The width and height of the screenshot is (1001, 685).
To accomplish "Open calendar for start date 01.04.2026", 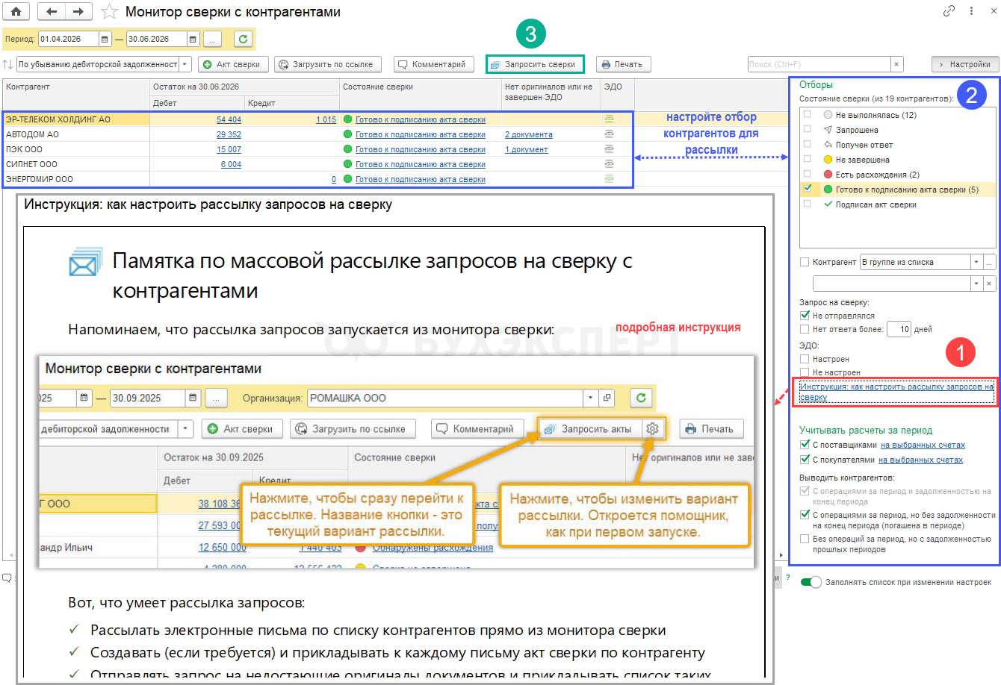I will click(105, 39).
